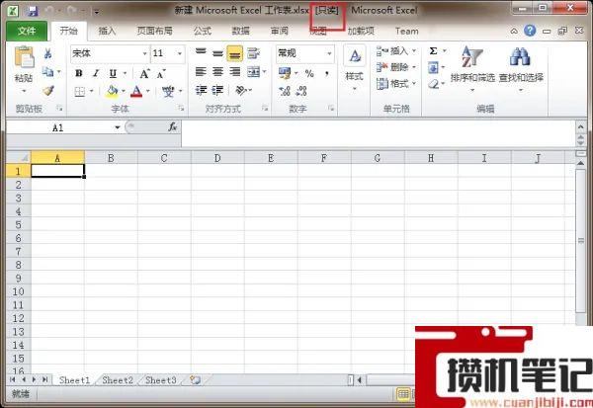The width and height of the screenshot is (593, 408).
Task: Click 删除 delete cells button
Action: [395, 67]
